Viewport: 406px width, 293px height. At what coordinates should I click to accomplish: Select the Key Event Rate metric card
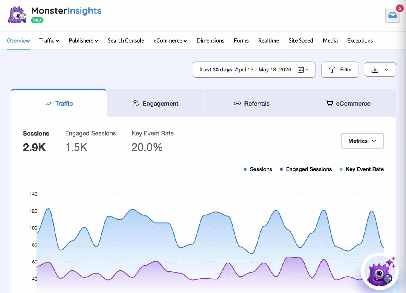pos(153,141)
